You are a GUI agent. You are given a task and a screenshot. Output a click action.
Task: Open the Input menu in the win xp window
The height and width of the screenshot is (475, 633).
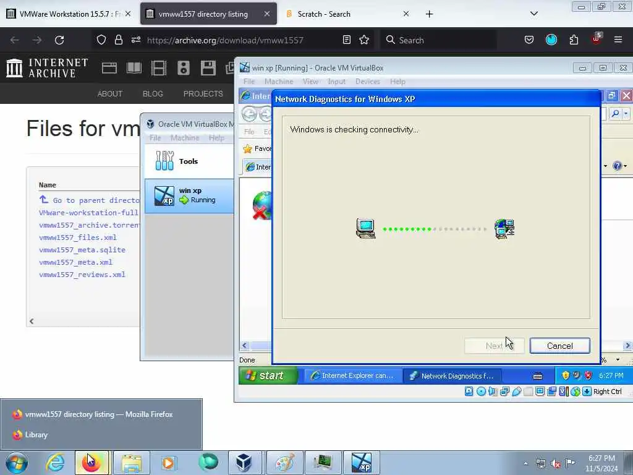coord(336,82)
